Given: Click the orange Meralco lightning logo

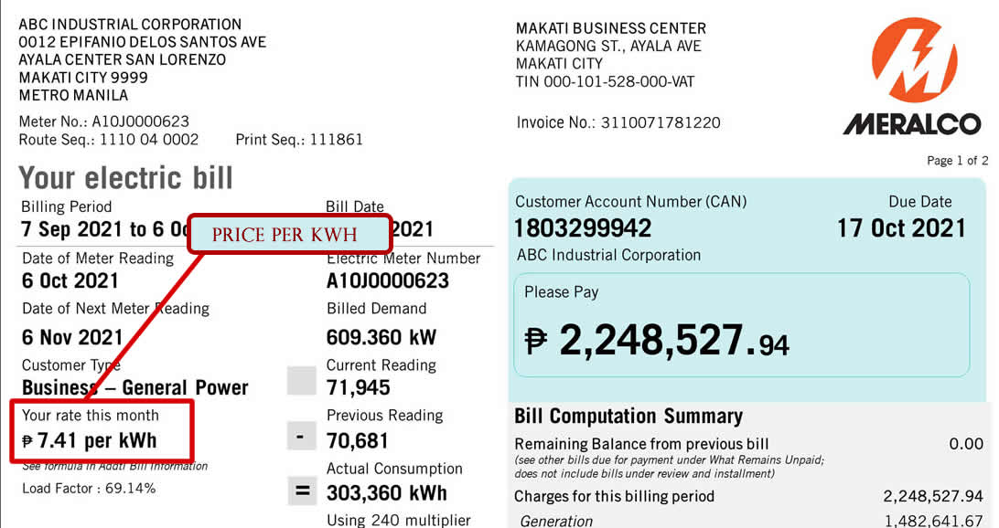Looking at the screenshot, I should [914, 61].
